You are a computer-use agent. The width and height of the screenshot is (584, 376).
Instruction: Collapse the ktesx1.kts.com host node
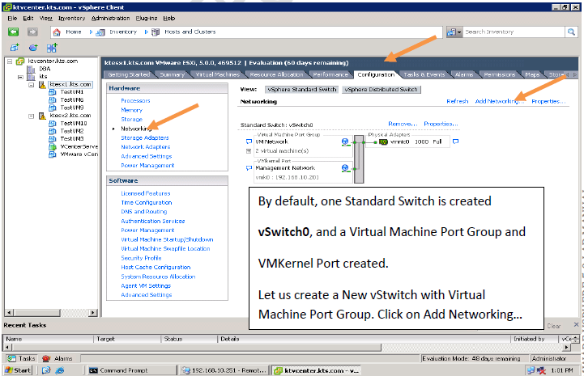32,85
